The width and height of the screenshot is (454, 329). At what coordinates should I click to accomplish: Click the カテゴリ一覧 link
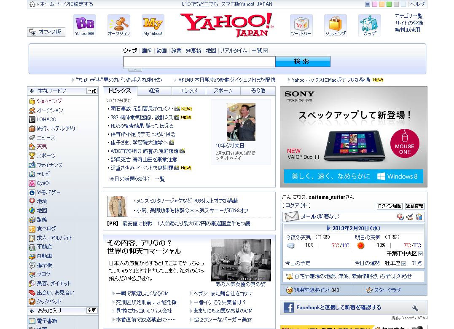point(408,16)
